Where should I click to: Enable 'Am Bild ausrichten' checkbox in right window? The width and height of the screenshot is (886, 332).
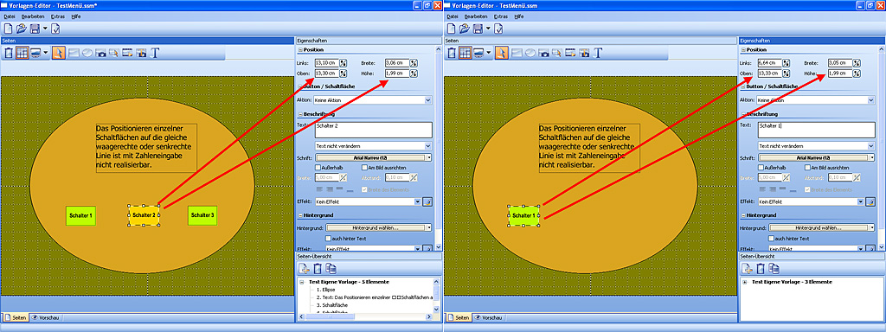click(807, 168)
